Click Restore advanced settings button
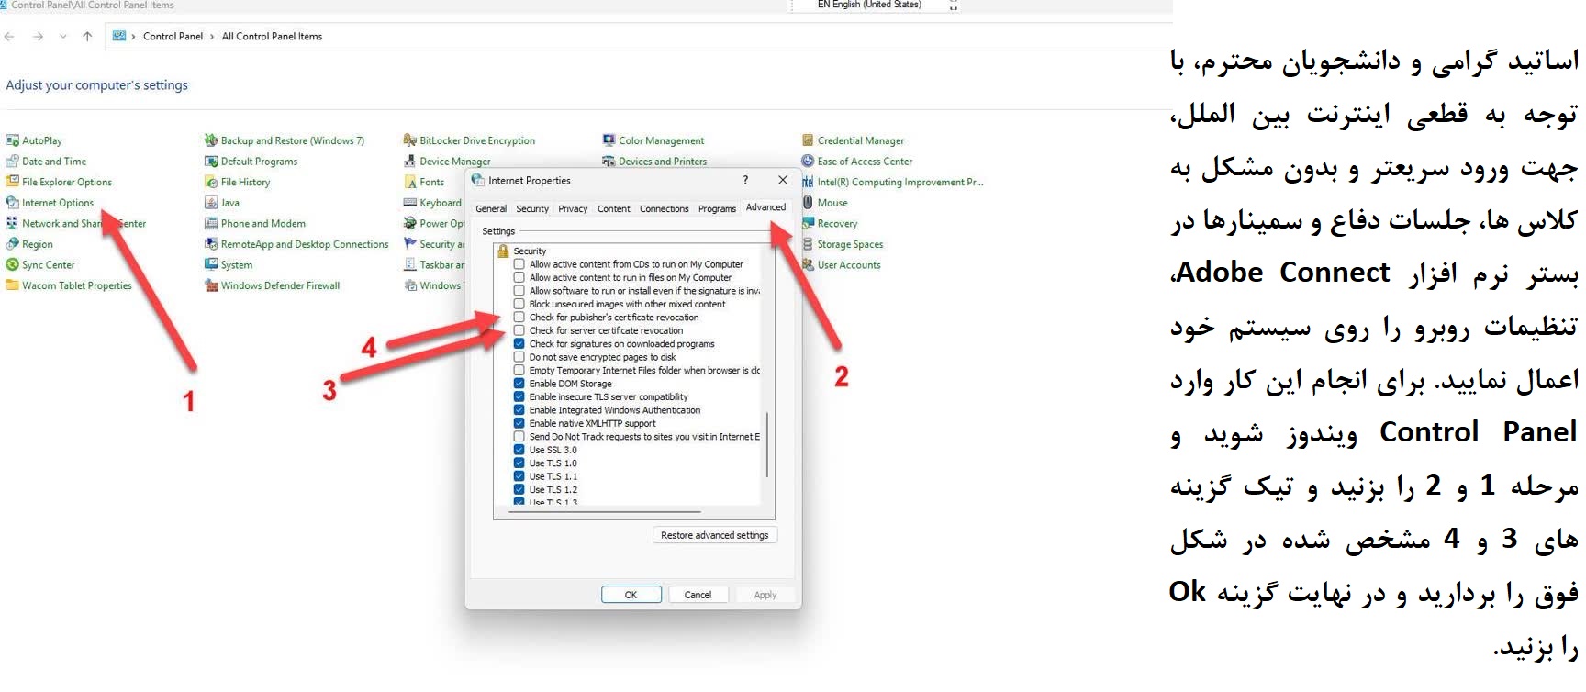This screenshot has width=1586, height=692. (x=714, y=535)
